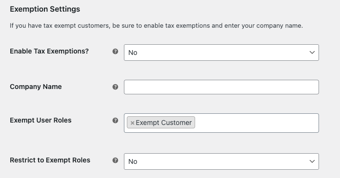Viewport: 340px width, 178px height.
Task: Remove the Exempt Customer role tag
Action: click(132, 123)
